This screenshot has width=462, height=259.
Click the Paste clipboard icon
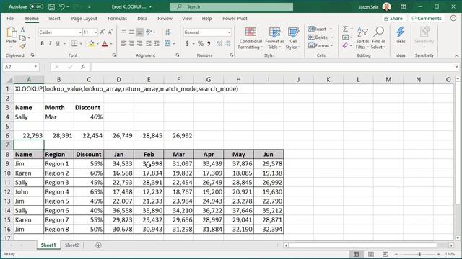click(x=12, y=32)
